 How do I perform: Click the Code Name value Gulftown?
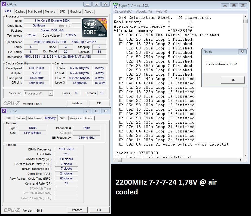pyautogui.click(x=39, y=26)
